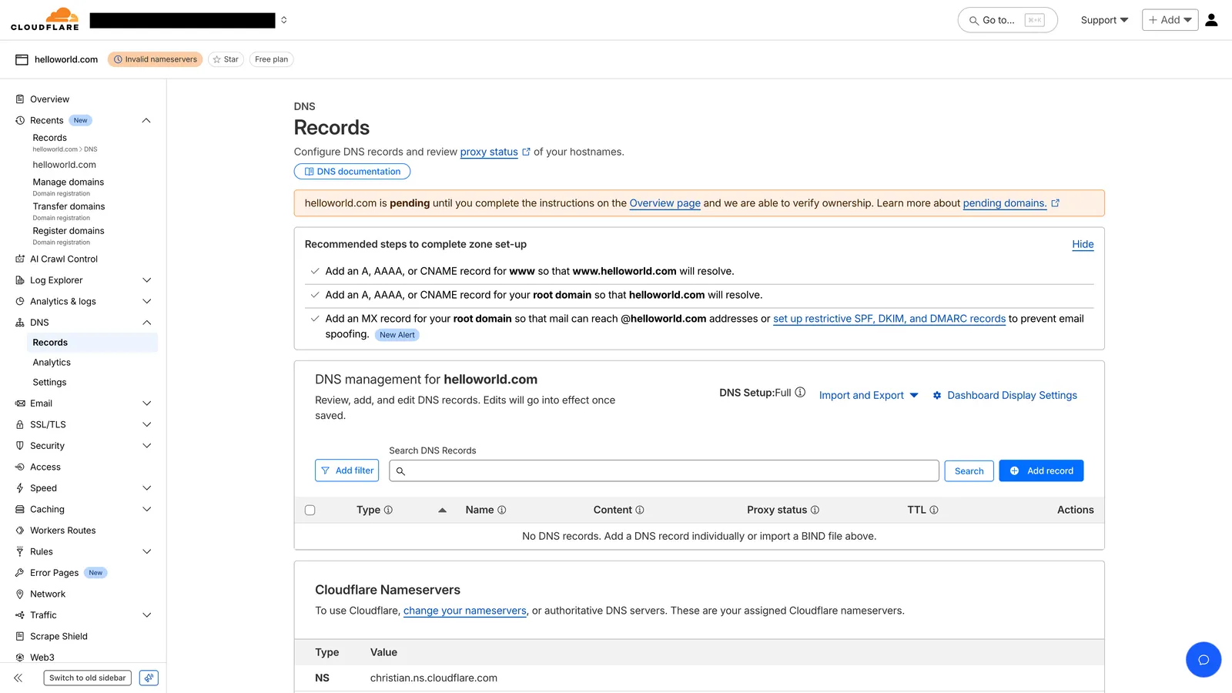This screenshot has height=693, width=1232.
Task: Open the pending domains link
Action: 1005,203
